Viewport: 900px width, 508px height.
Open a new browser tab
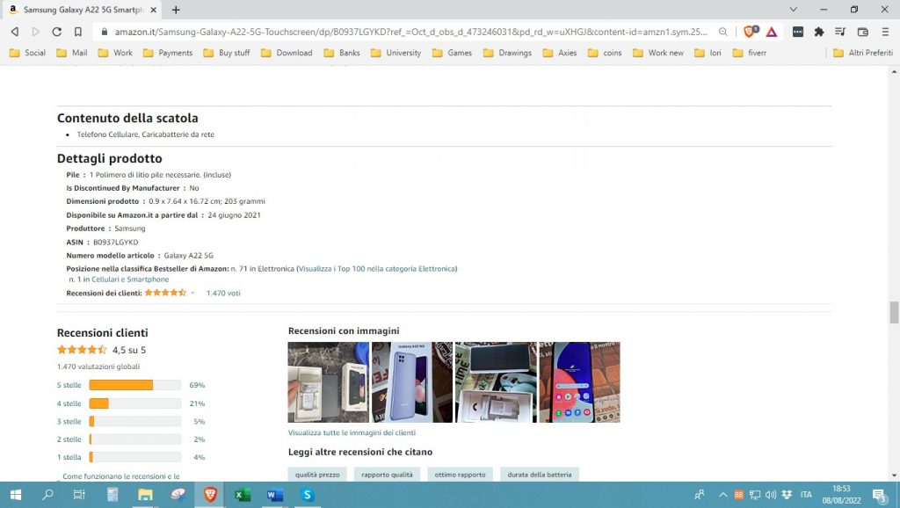176,10
